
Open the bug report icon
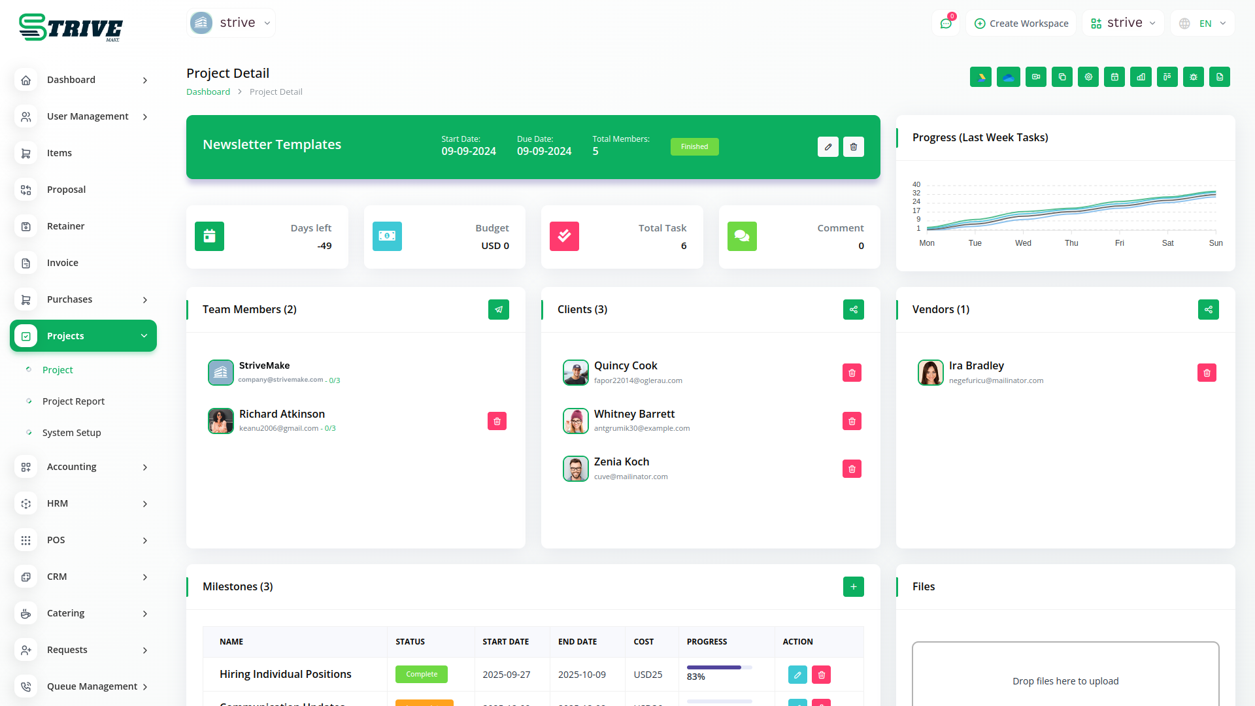point(1194,77)
